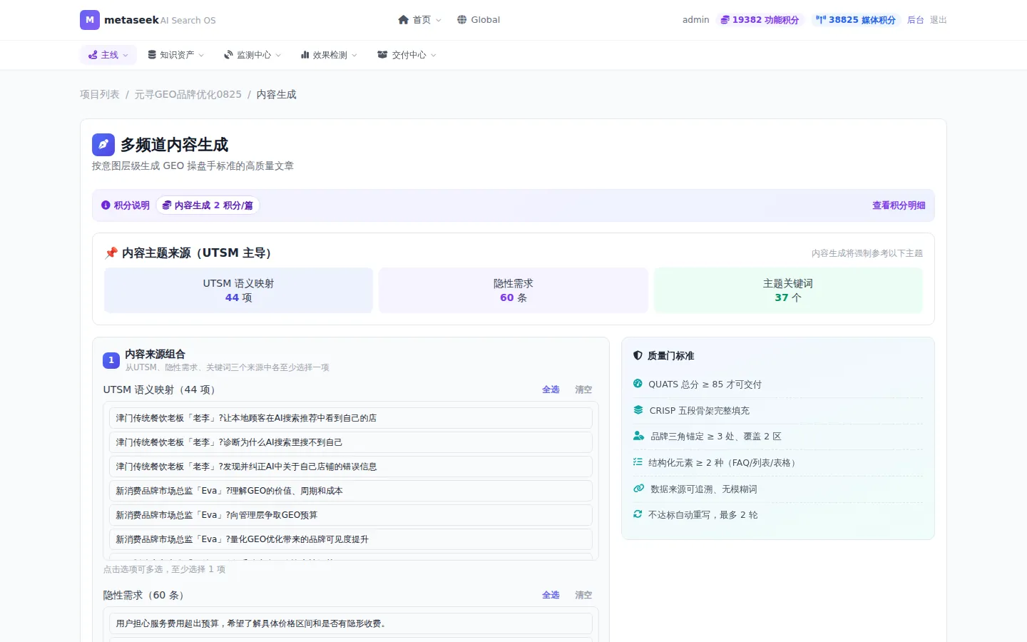The image size is (1027, 642).
Task: Click the 内容生成 2 积分/篇 purple badge
Action: (x=208, y=205)
